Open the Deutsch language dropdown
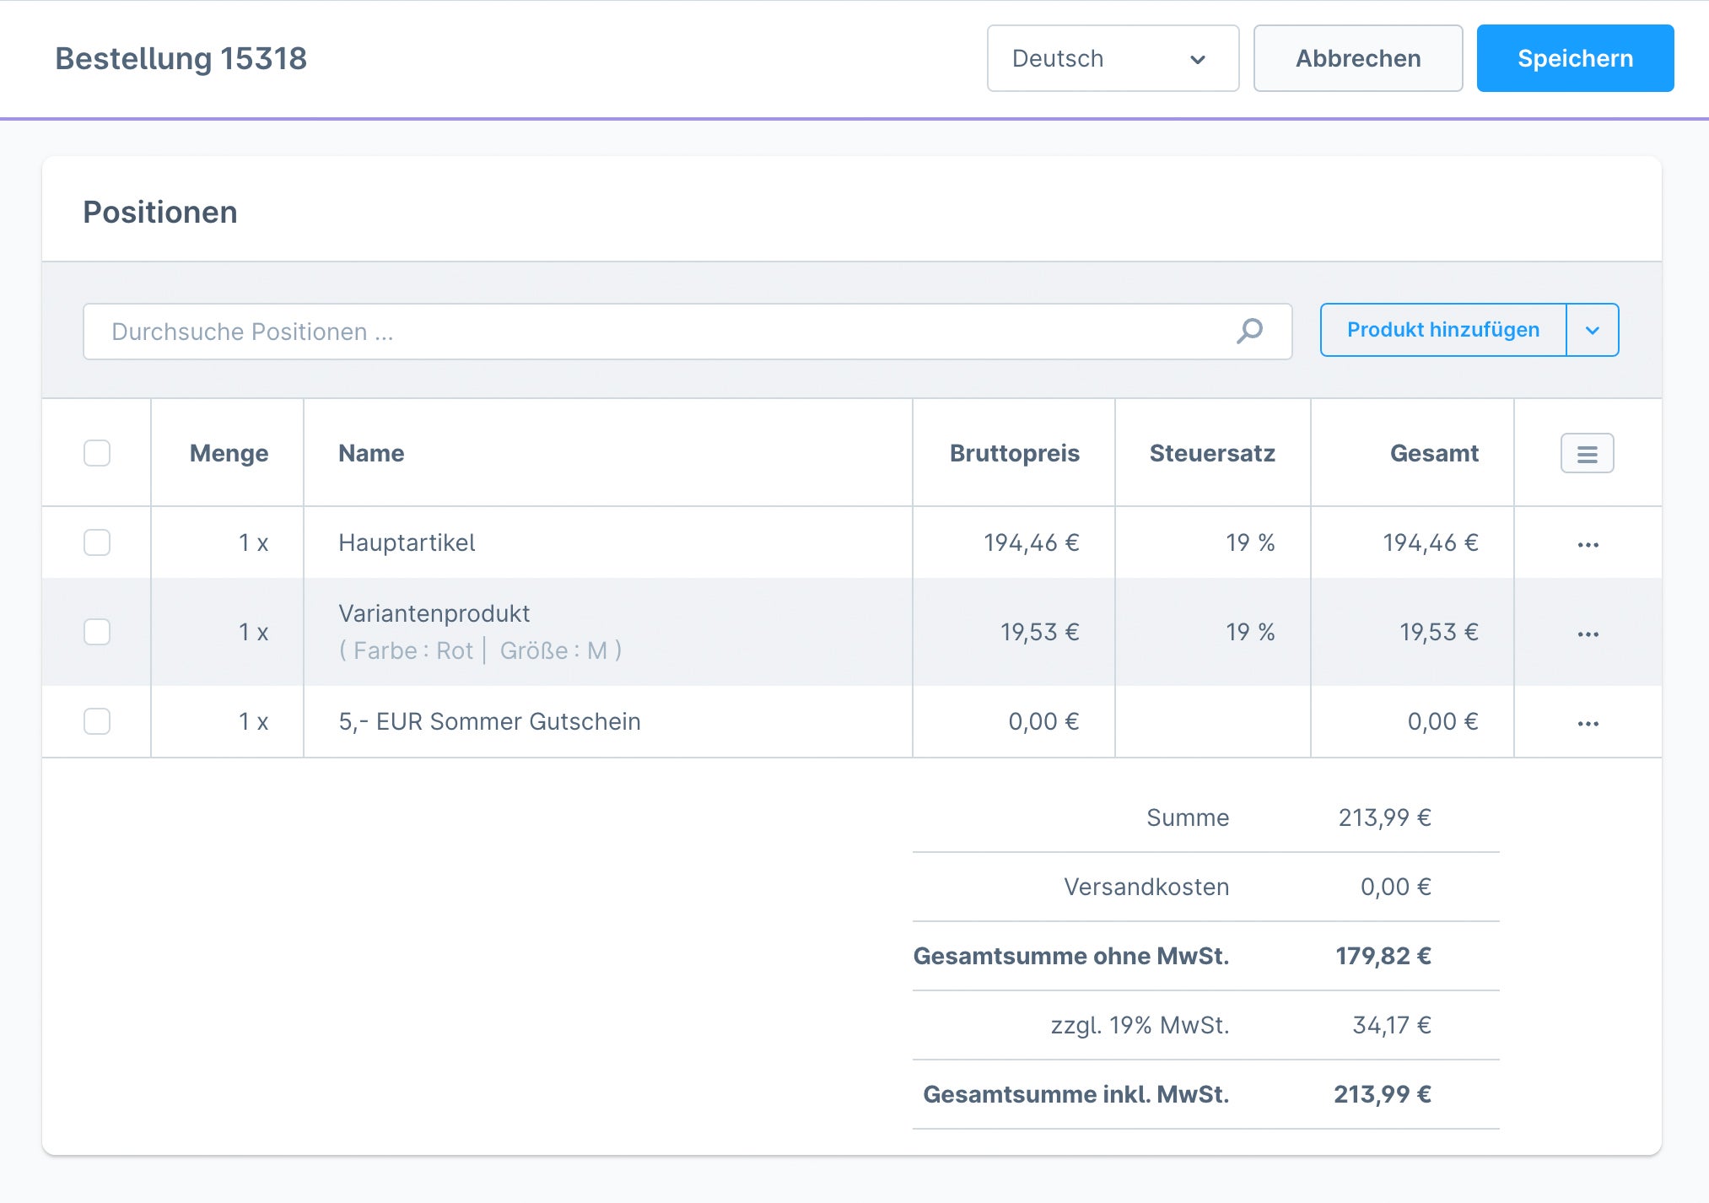Image resolution: width=1709 pixels, height=1203 pixels. (1113, 58)
